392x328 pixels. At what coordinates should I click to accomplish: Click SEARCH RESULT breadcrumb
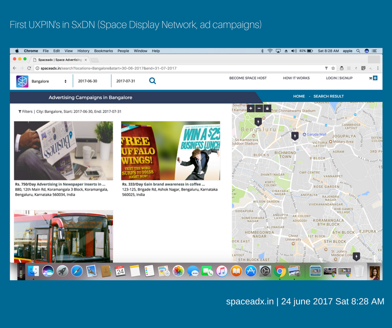pyautogui.click(x=329, y=96)
